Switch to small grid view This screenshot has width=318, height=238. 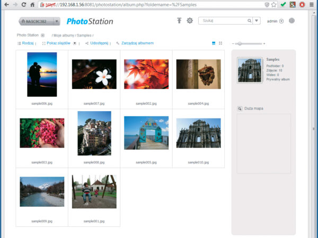pyautogui.click(x=220, y=43)
